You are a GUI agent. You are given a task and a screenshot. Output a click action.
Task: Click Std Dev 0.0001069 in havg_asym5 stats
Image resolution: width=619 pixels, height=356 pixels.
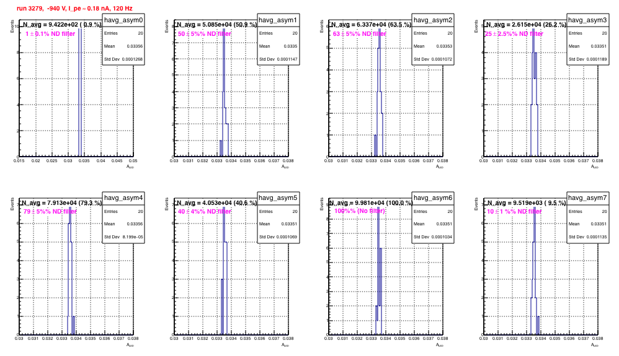(278, 237)
